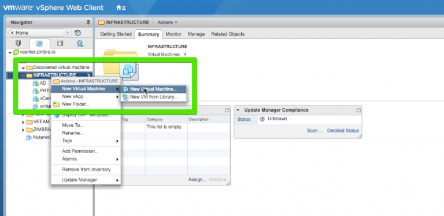
Task: Click the New Folder icon in context menu
Action: click(x=56, y=104)
